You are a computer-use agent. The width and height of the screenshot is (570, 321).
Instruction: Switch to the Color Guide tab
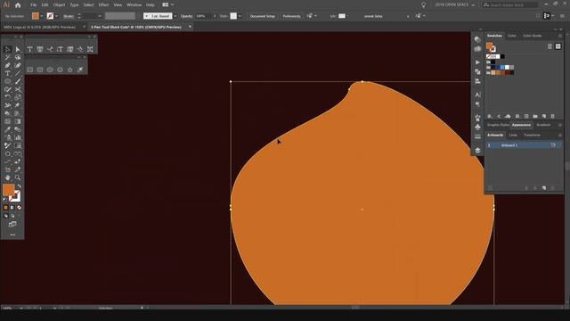(x=533, y=36)
